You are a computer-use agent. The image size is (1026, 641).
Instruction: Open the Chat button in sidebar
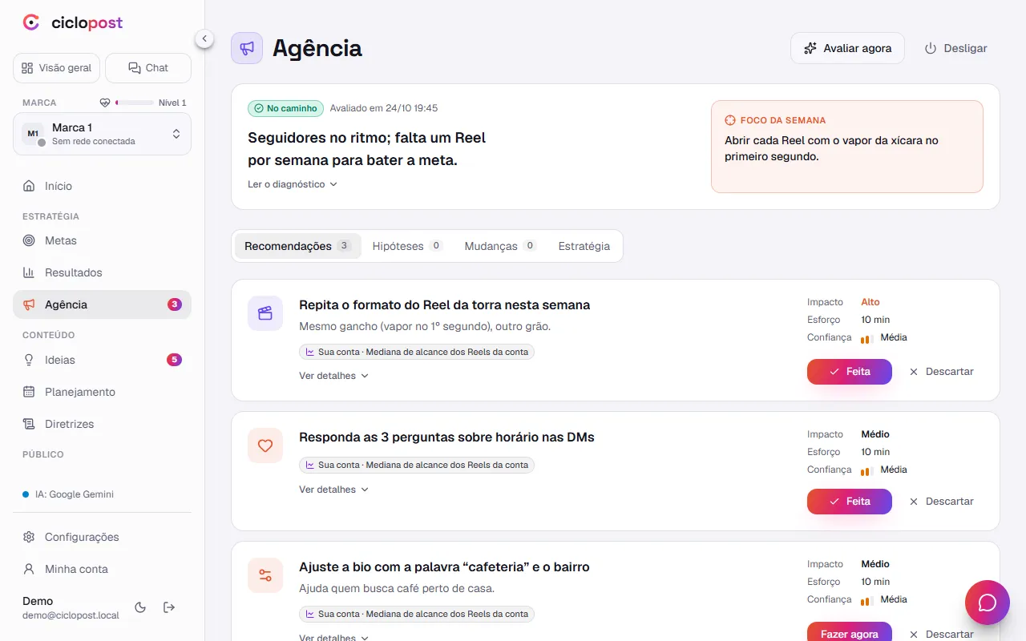click(x=148, y=68)
